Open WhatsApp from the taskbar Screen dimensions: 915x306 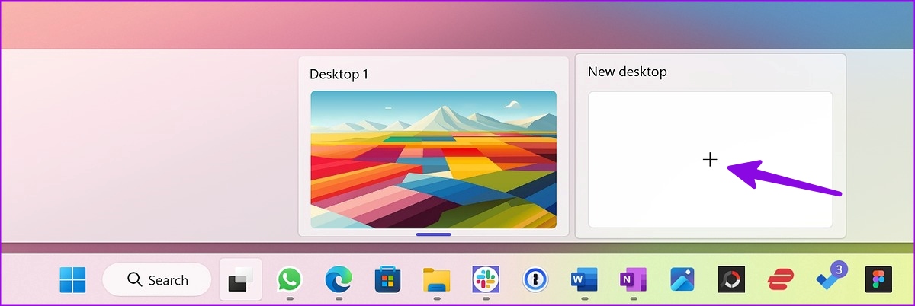pos(289,280)
